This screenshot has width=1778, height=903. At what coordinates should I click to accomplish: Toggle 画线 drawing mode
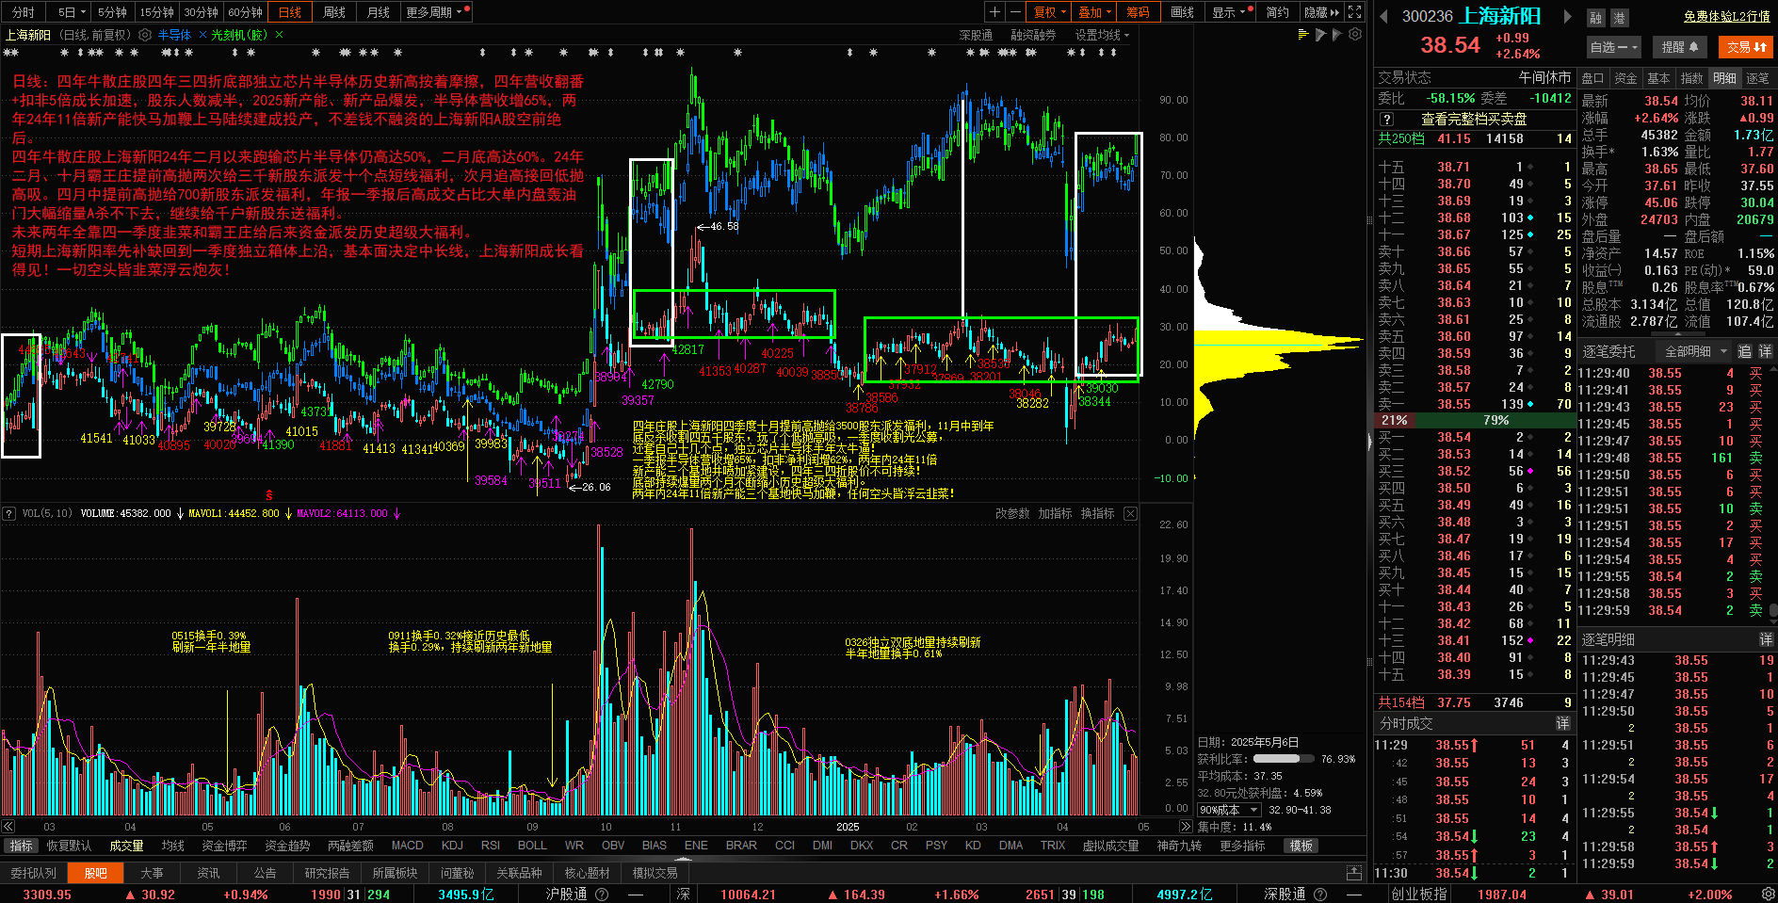click(1183, 12)
